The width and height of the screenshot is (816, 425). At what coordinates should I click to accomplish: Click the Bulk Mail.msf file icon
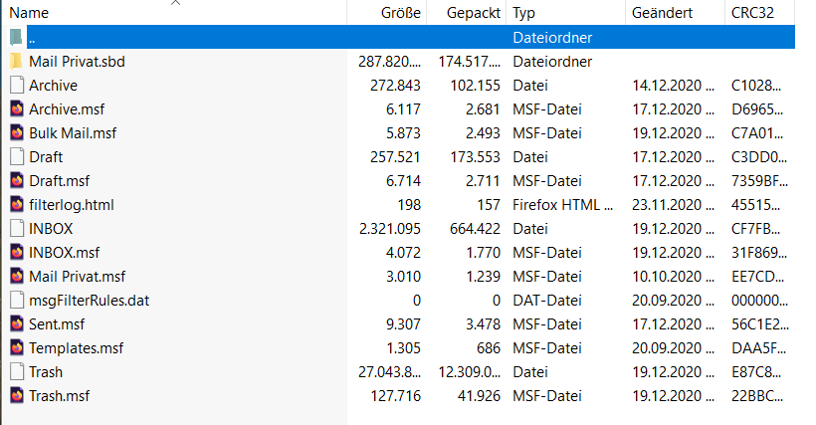(16, 133)
